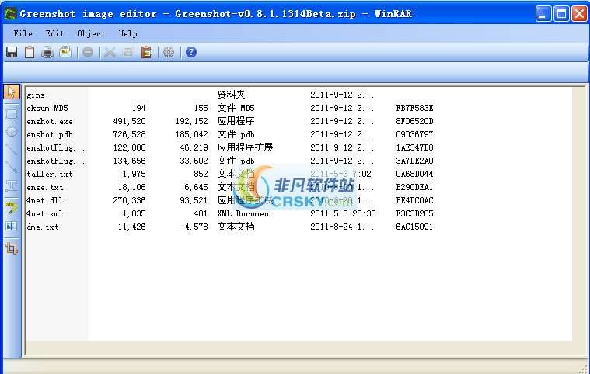Minimize the Greenshot editor window
Screen dimensions: 590x374
point(543,14)
